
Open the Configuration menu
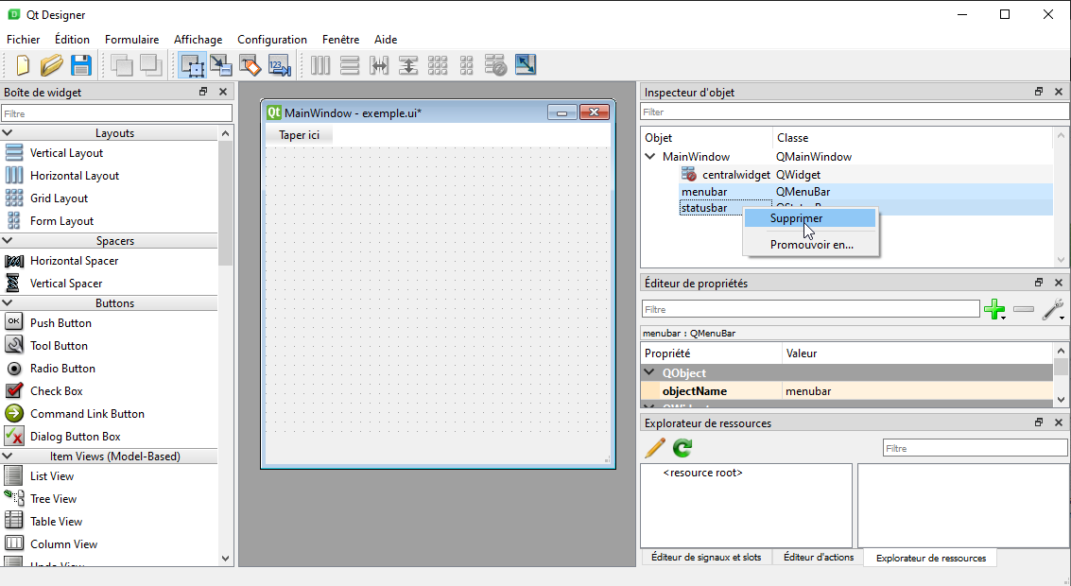point(272,40)
